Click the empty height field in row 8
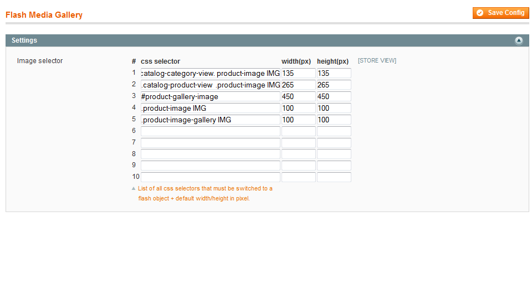 334,154
